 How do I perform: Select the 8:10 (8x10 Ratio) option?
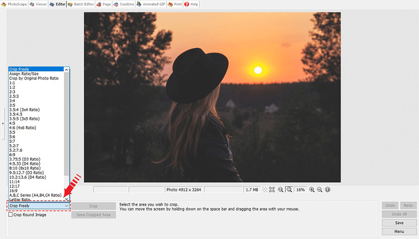tap(36, 168)
